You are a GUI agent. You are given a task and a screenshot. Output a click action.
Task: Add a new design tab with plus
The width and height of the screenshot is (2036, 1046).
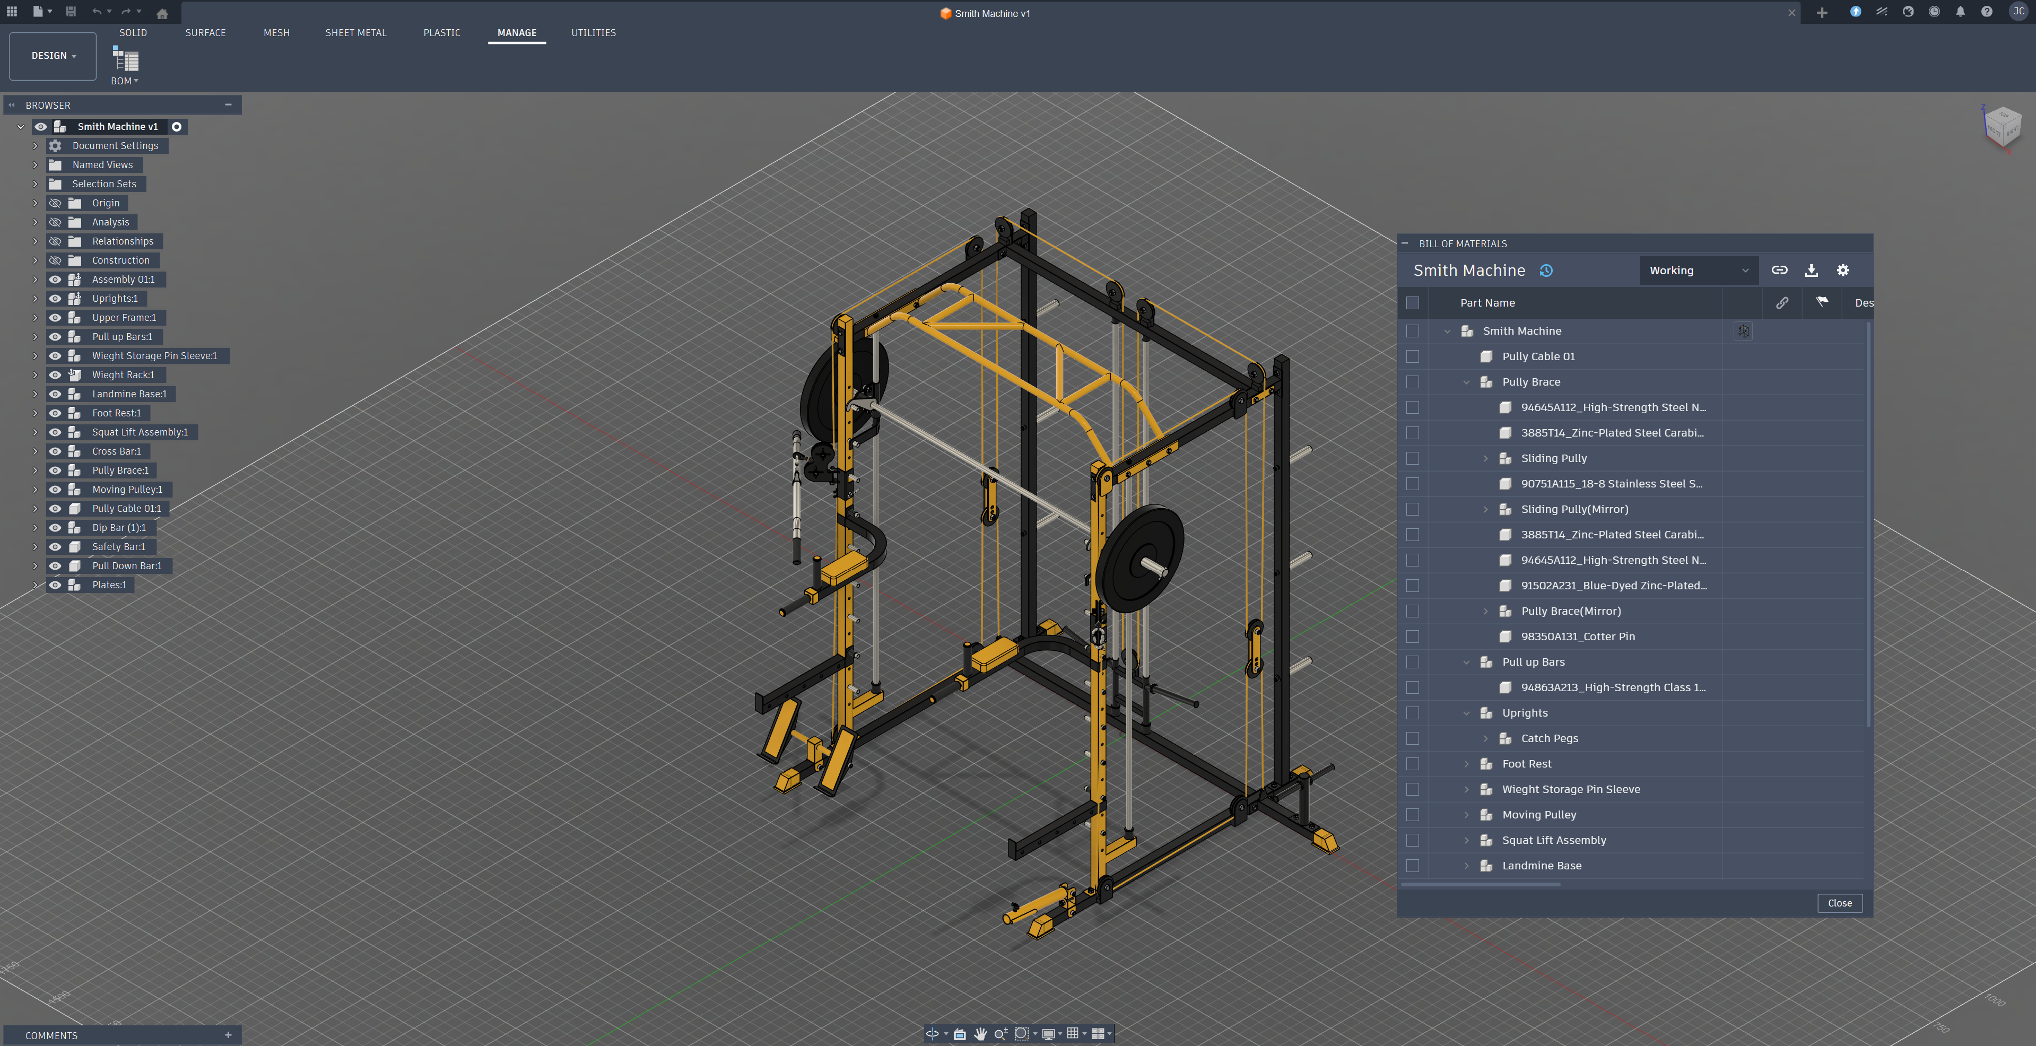(1822, 13)
